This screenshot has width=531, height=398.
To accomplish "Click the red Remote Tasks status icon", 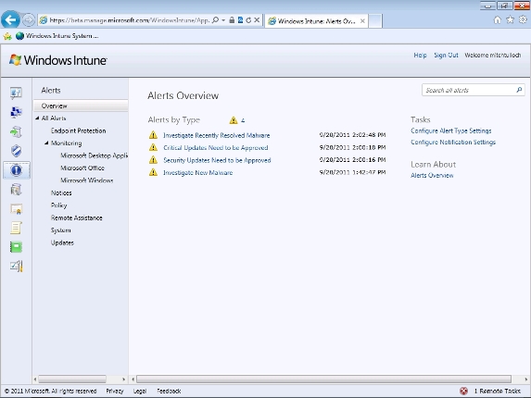I will click(463, 391).
